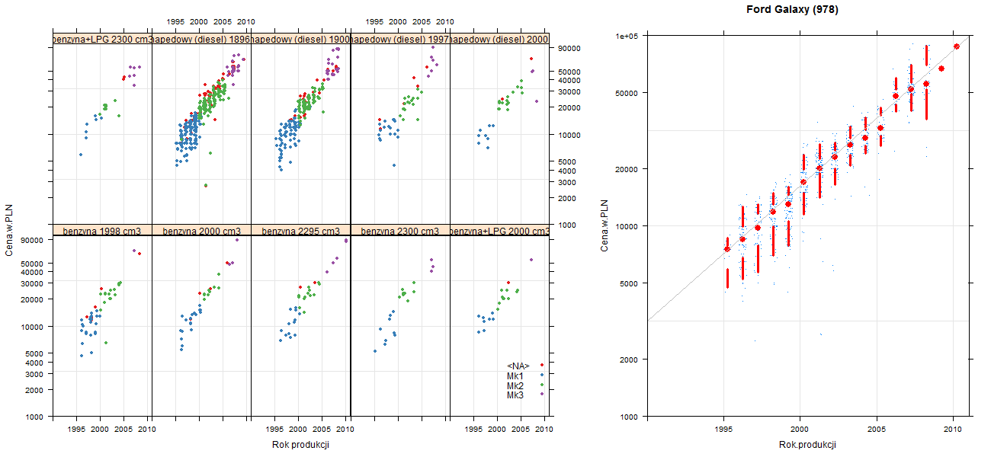Viewport: 991px width, 457px height.
Task: Click the "benzyna 2300 cm3" panel strip
Action: (x=399, y=231)
